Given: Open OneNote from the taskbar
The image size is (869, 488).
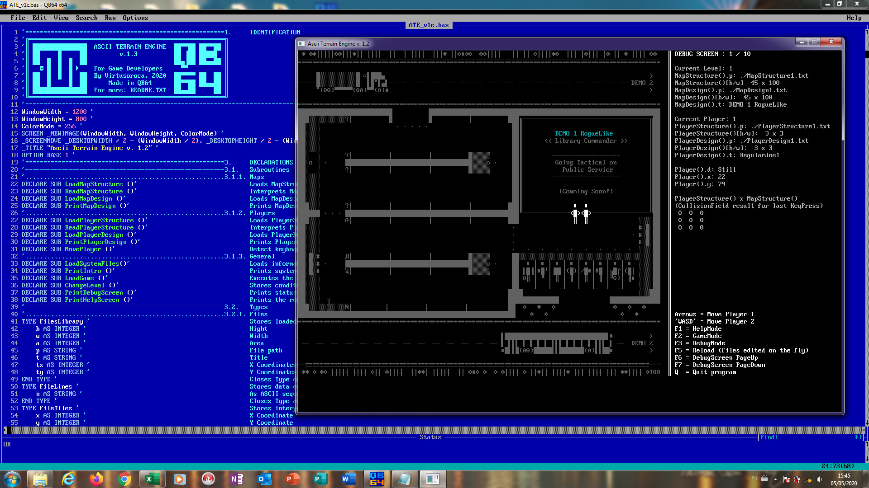Looking at the screenshot, I should point(236,479).
